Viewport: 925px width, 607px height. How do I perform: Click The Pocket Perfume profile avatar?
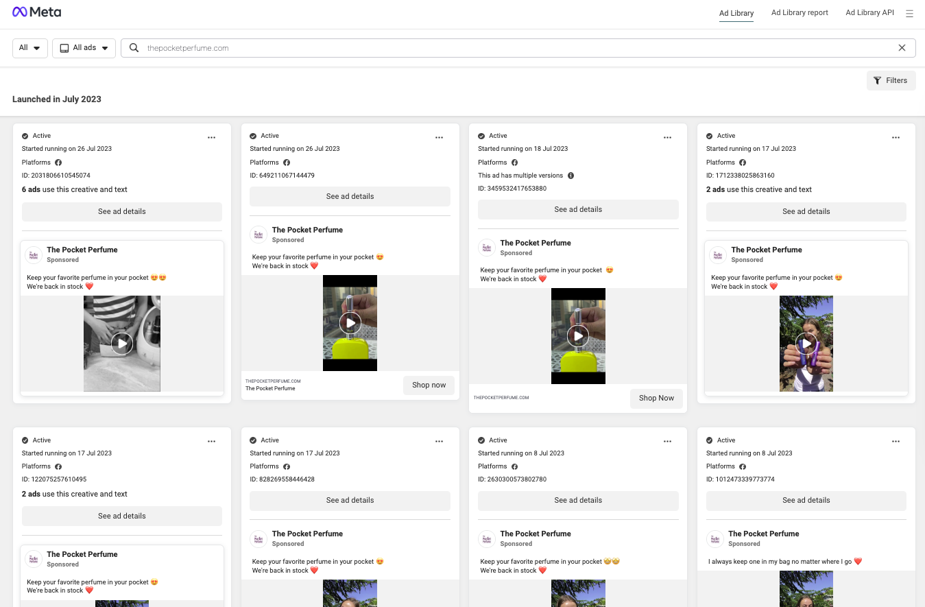click(33, 254)
